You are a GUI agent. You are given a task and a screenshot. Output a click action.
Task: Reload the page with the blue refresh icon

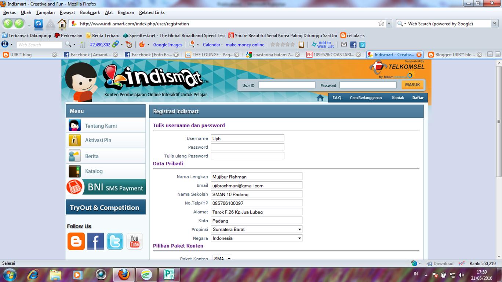(39, 24)
